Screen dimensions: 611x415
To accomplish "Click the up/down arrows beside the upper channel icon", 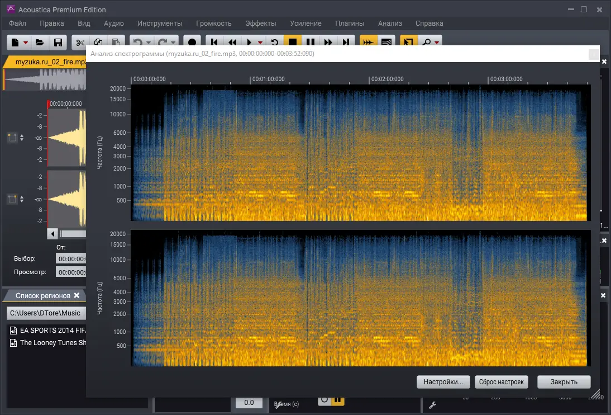I will point(22,138).
